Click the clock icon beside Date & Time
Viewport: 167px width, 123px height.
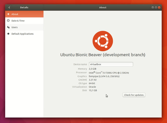point(8,21)
